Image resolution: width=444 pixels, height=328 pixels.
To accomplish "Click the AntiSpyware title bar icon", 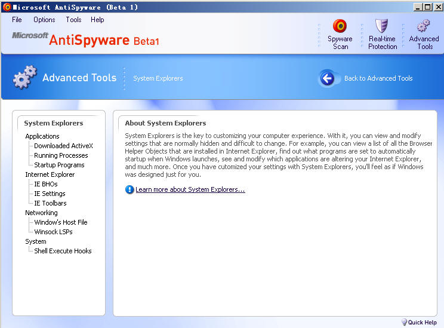I will coord(7,7).
